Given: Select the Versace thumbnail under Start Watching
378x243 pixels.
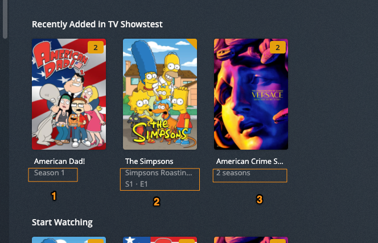Looking at the screenshot, I should click(x=251, y=240).
